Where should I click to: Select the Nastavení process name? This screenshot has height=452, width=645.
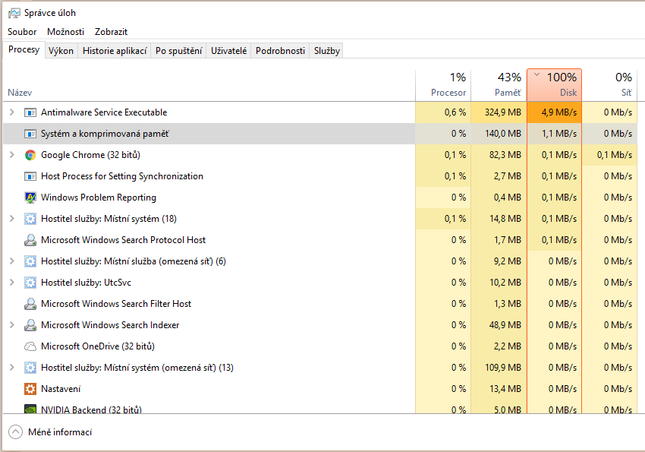pos(61,389)
